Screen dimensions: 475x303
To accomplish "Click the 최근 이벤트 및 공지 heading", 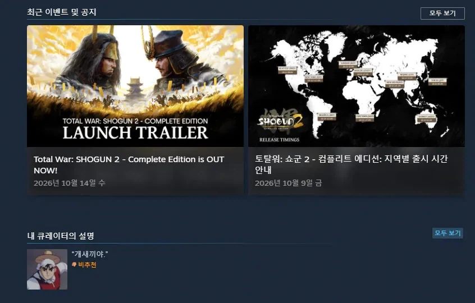I will coord(62,12).
